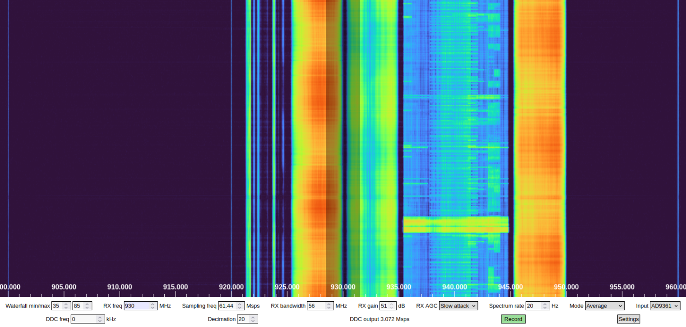Expand the RX AGC dropdown
Viewport: 686px width, 327px height.
point(458,306)
